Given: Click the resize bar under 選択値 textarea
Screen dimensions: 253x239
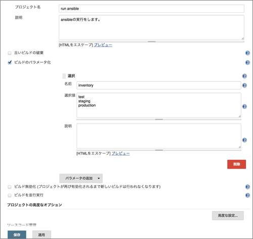Looking at the screenshot, I should (159, 119).
